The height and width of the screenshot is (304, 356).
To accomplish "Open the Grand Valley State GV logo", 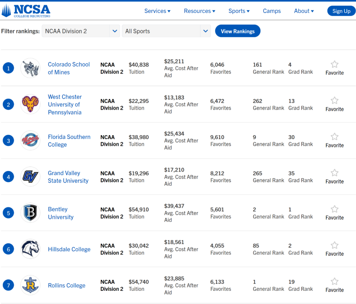I will pos(30,176).
